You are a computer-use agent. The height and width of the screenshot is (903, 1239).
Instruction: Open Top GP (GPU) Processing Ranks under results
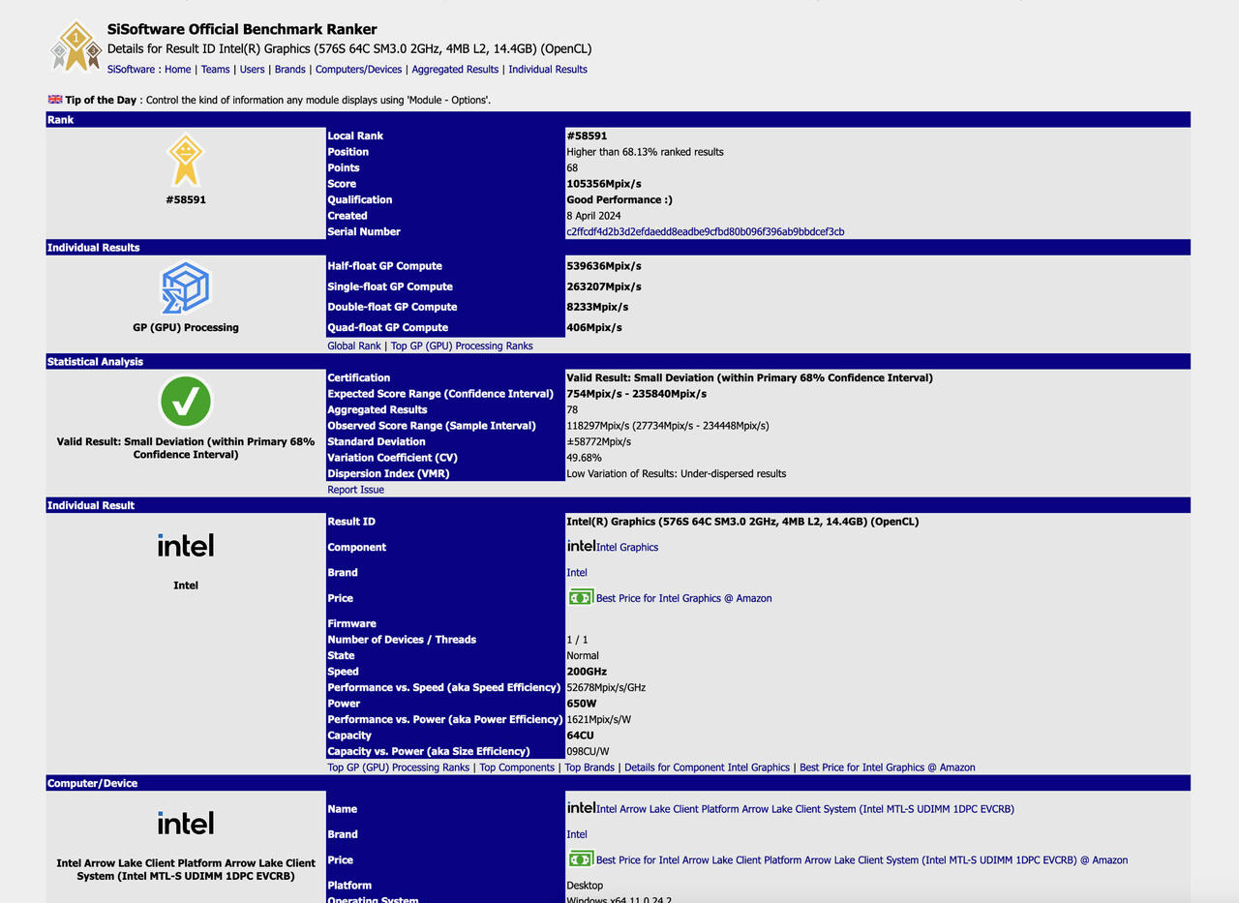(x=462, y=346)
